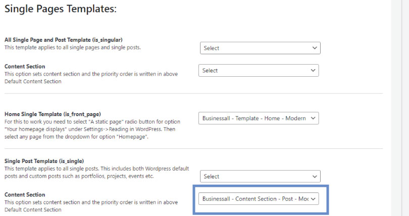Click the bottom Content Section label
The height and width of the screenshot is (216, 409).
(25, 195)
